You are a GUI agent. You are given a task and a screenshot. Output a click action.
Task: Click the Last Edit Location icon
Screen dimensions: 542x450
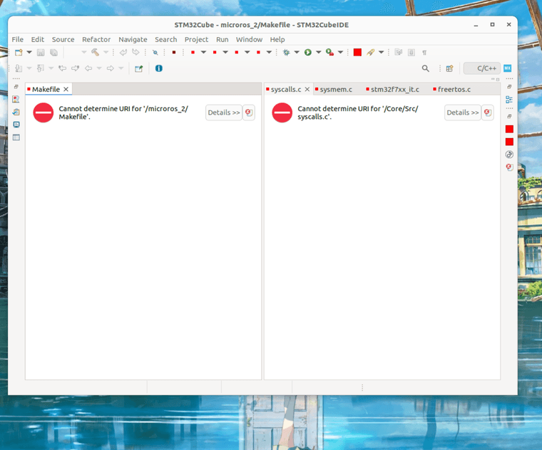pyautogui.click(x=62, y=68)
